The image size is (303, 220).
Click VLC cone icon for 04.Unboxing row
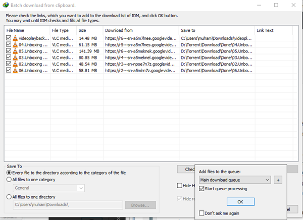(15, 44)
